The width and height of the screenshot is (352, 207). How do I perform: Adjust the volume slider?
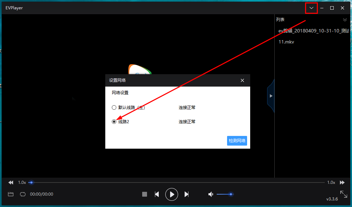point(224,194)
